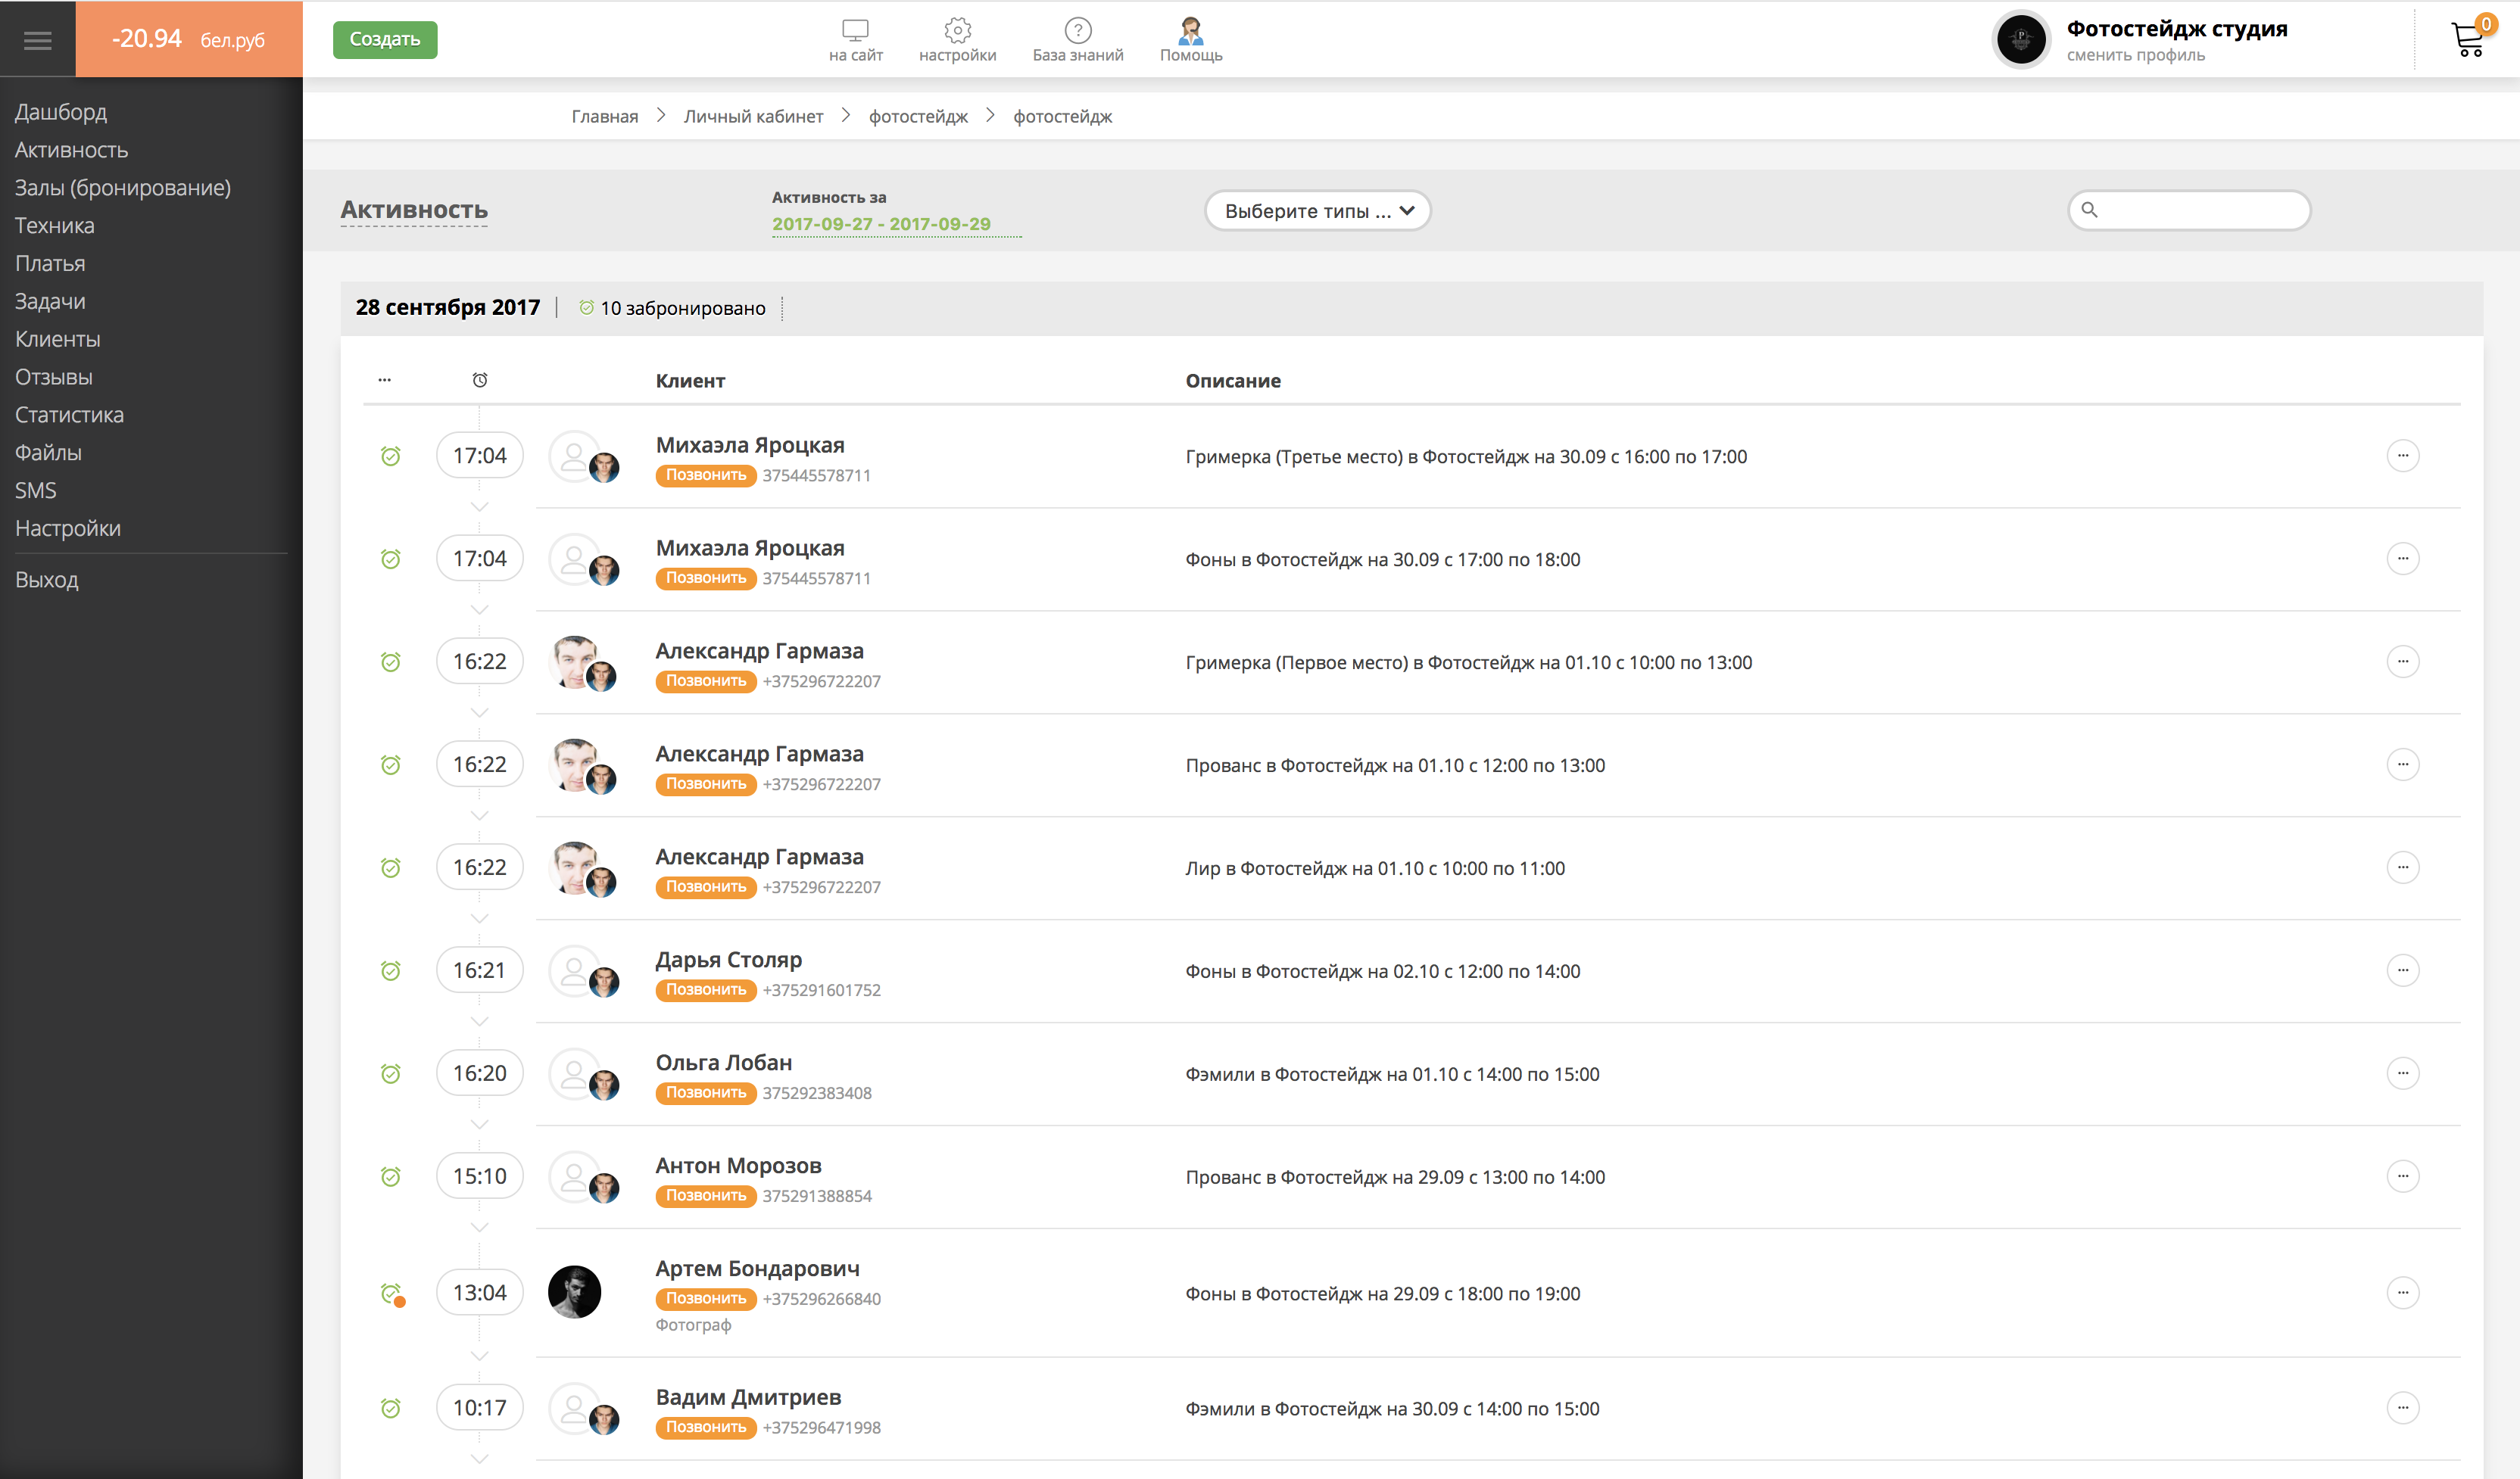This screenshot has width=2520, height=1479.
Task: Go to Статистика in sidebar menu
Action: coord(69,415)
